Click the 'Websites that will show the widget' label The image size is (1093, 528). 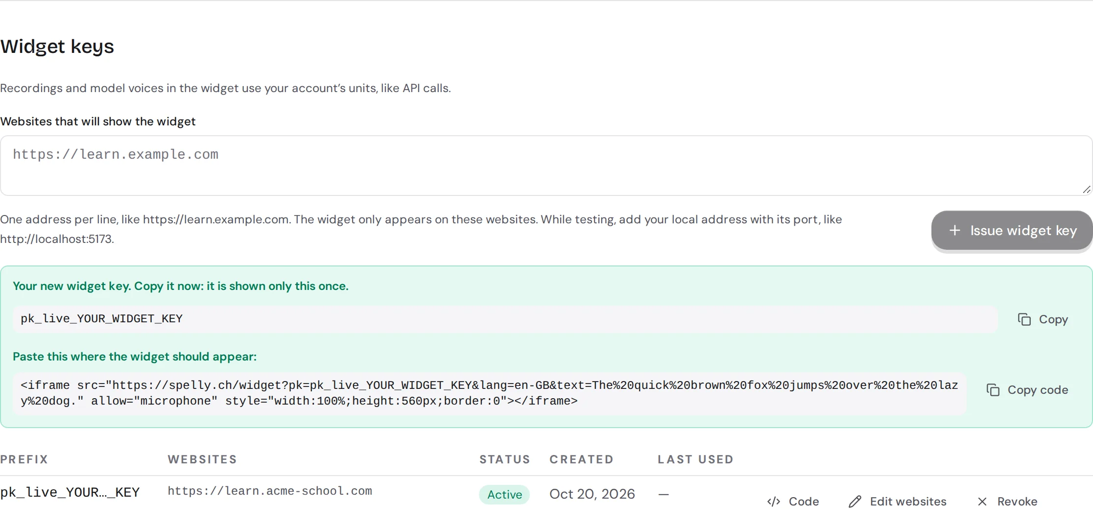click(x=98, y=121)
